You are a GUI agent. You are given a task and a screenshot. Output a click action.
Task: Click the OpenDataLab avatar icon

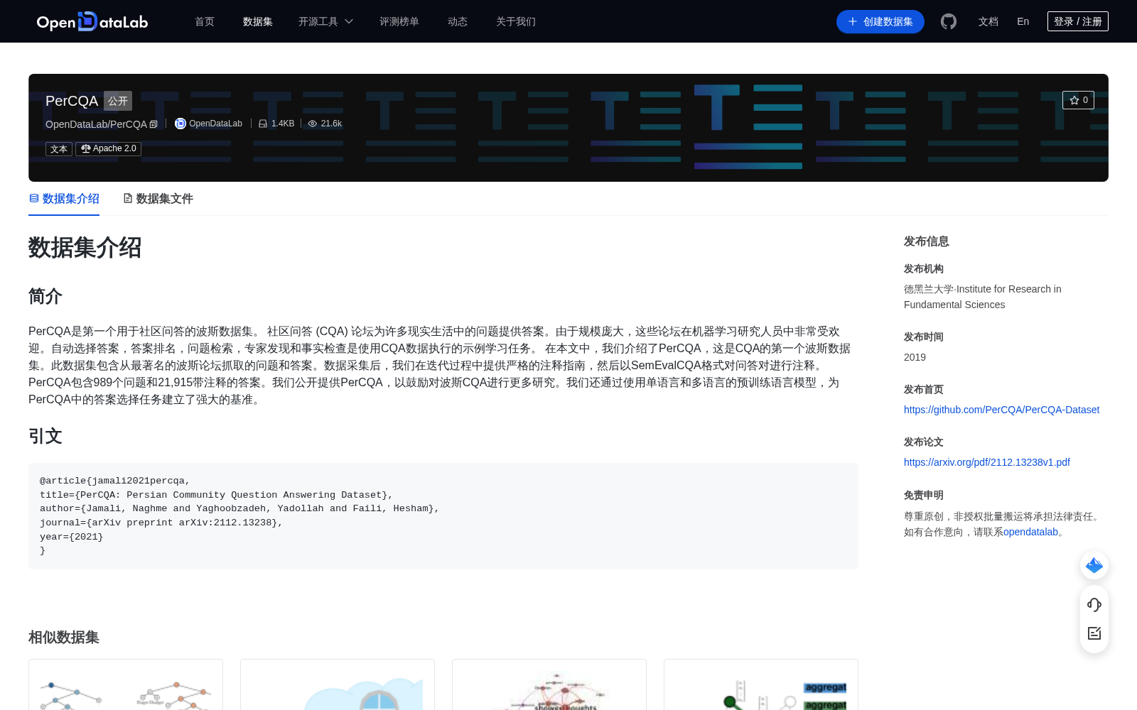(180, 124)
